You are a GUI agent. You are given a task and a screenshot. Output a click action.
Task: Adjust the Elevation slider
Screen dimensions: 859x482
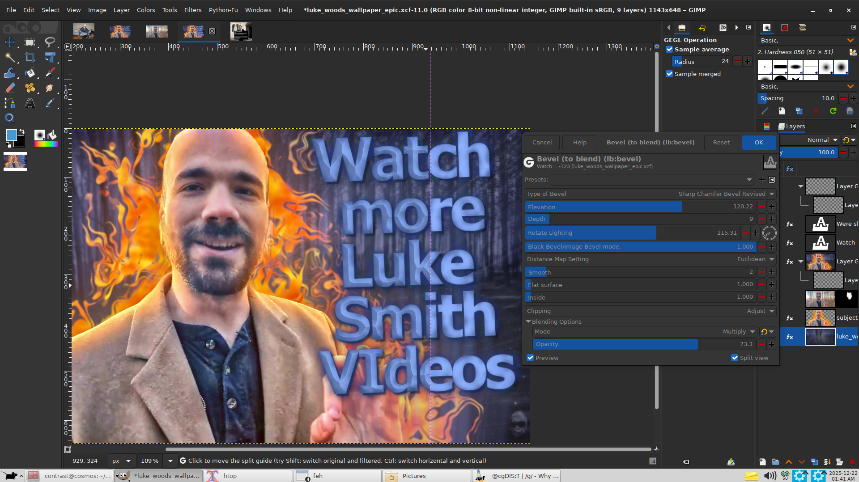[x=640, y=207]
